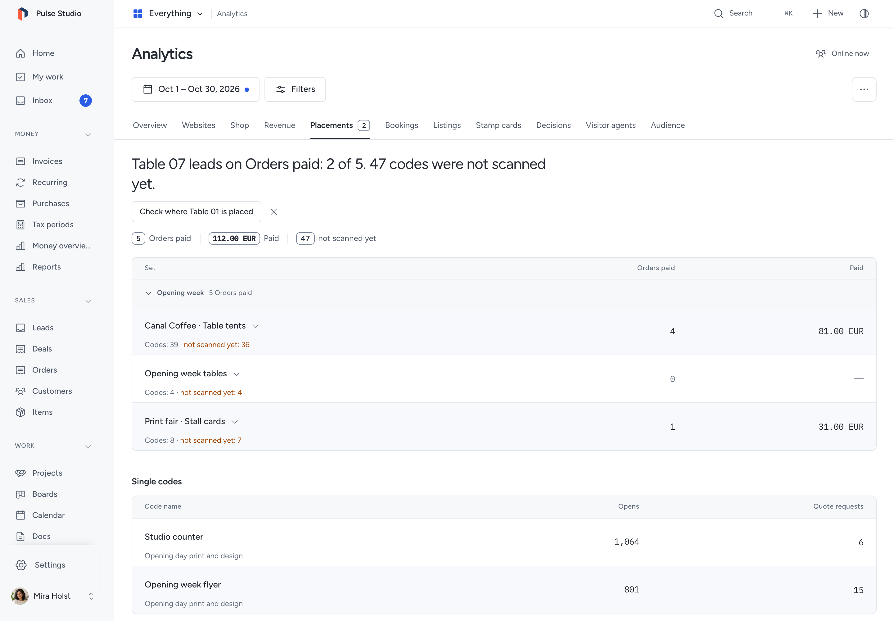Image resolution: width=894 pixels, height=621 pixels.
Task: Switch to the Stamp cards tab
Action: pyautogui.click(x=498, y=125)
